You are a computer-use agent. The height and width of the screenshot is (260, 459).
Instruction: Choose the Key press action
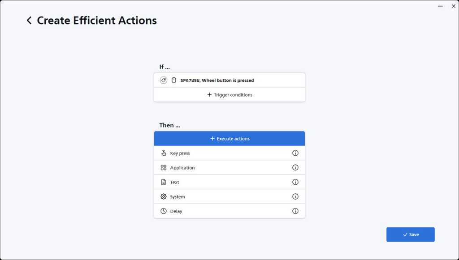(229, 153)
